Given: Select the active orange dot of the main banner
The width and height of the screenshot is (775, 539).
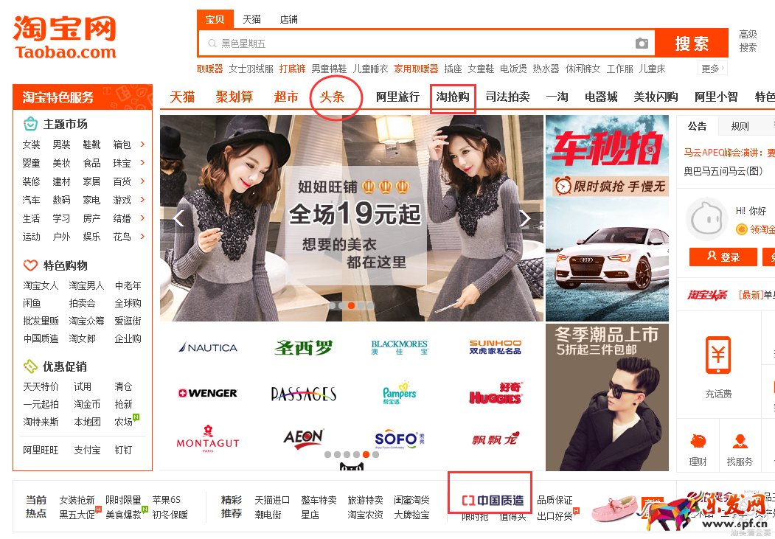Looking at the screenshot, I should pos(351,305).
